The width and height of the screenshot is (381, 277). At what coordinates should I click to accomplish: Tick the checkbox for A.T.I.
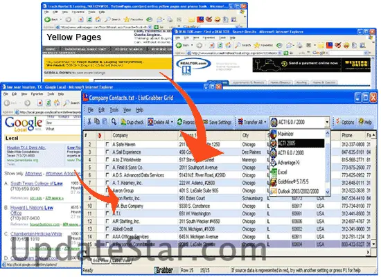click(x=107, y=213)
